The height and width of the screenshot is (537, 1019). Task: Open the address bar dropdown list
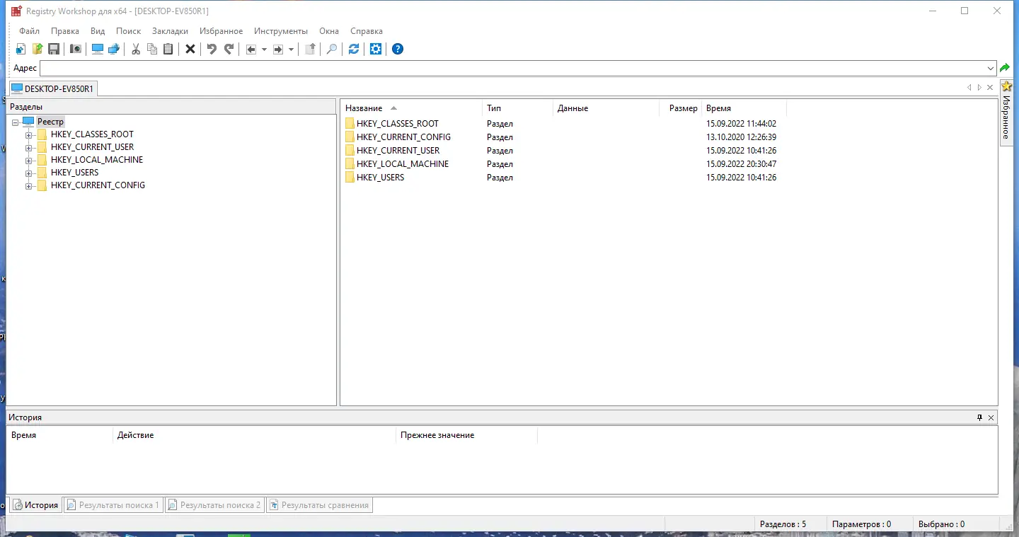[991, 68]
